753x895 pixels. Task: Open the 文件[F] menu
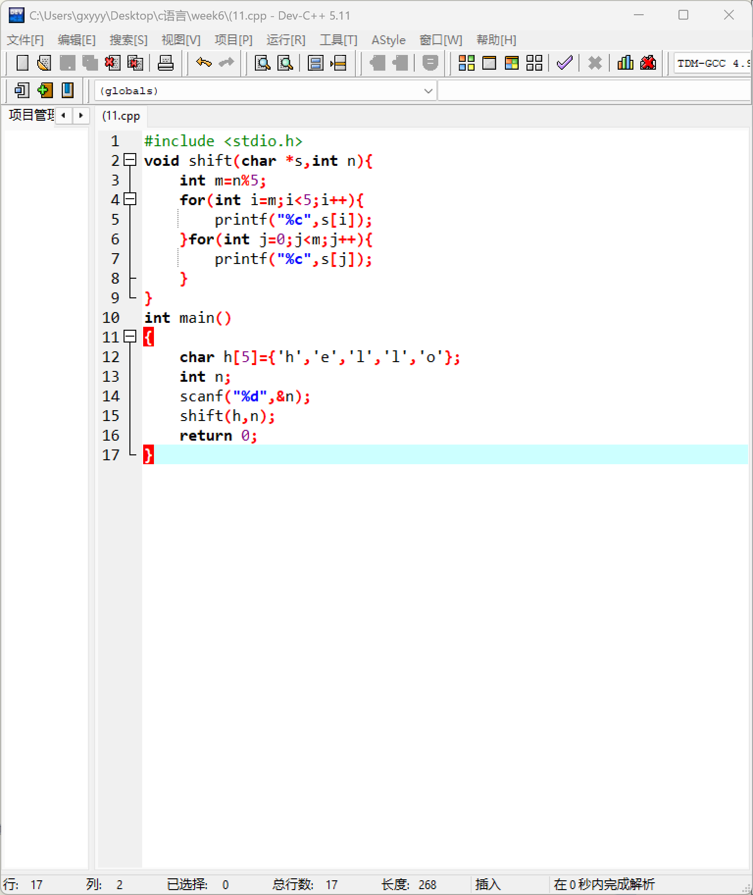[x=25, y=40]
